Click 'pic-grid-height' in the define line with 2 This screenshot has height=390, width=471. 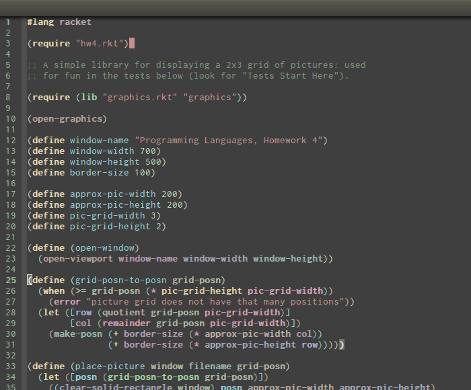(x=110, y=227)
